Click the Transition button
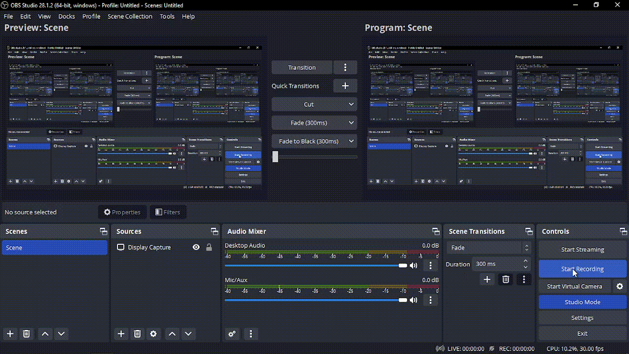 point(302,67)
